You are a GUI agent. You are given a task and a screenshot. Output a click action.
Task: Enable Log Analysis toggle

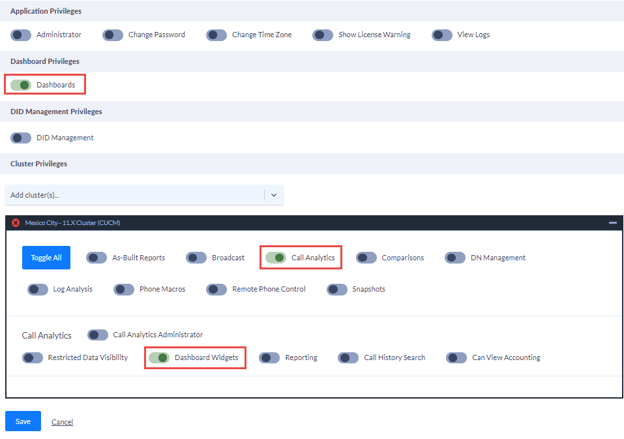click(x=37, y=290)
